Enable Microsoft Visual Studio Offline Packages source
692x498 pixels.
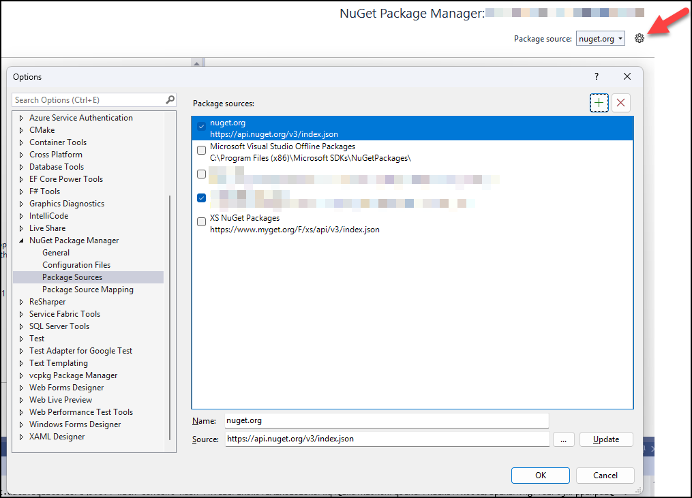coord(201,150)
